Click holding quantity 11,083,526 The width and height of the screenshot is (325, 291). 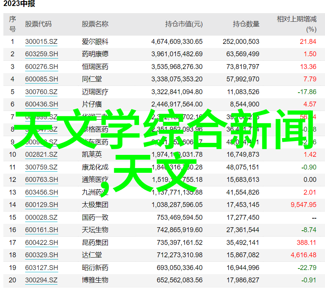[243, 91]
